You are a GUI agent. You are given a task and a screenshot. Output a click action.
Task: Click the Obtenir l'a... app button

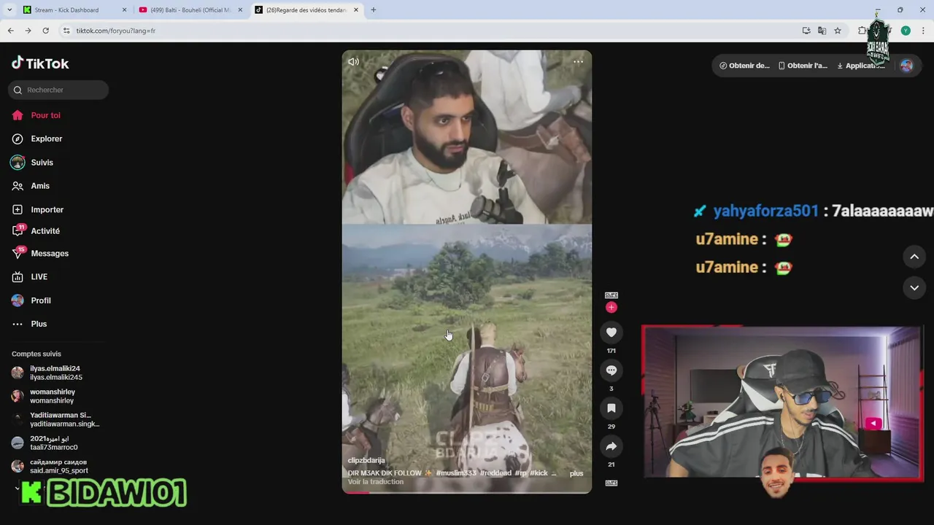(x=803, y=66)
